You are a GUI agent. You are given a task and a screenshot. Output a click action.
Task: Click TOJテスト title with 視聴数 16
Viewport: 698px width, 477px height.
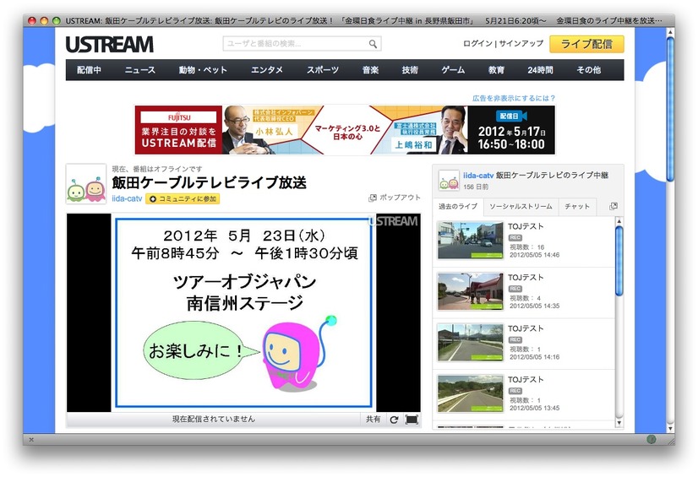526,226
